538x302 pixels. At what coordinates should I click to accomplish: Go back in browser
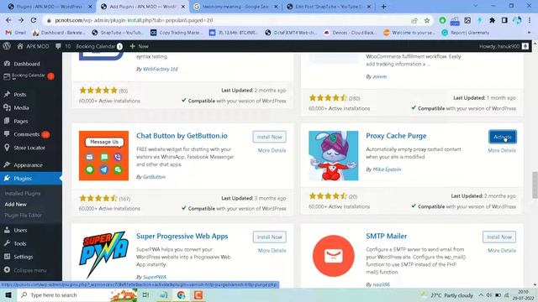(x=8, y=20)
